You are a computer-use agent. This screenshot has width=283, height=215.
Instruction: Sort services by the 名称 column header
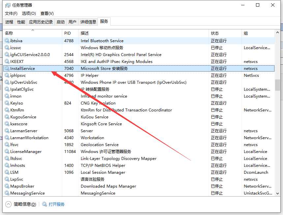point(33,33)
